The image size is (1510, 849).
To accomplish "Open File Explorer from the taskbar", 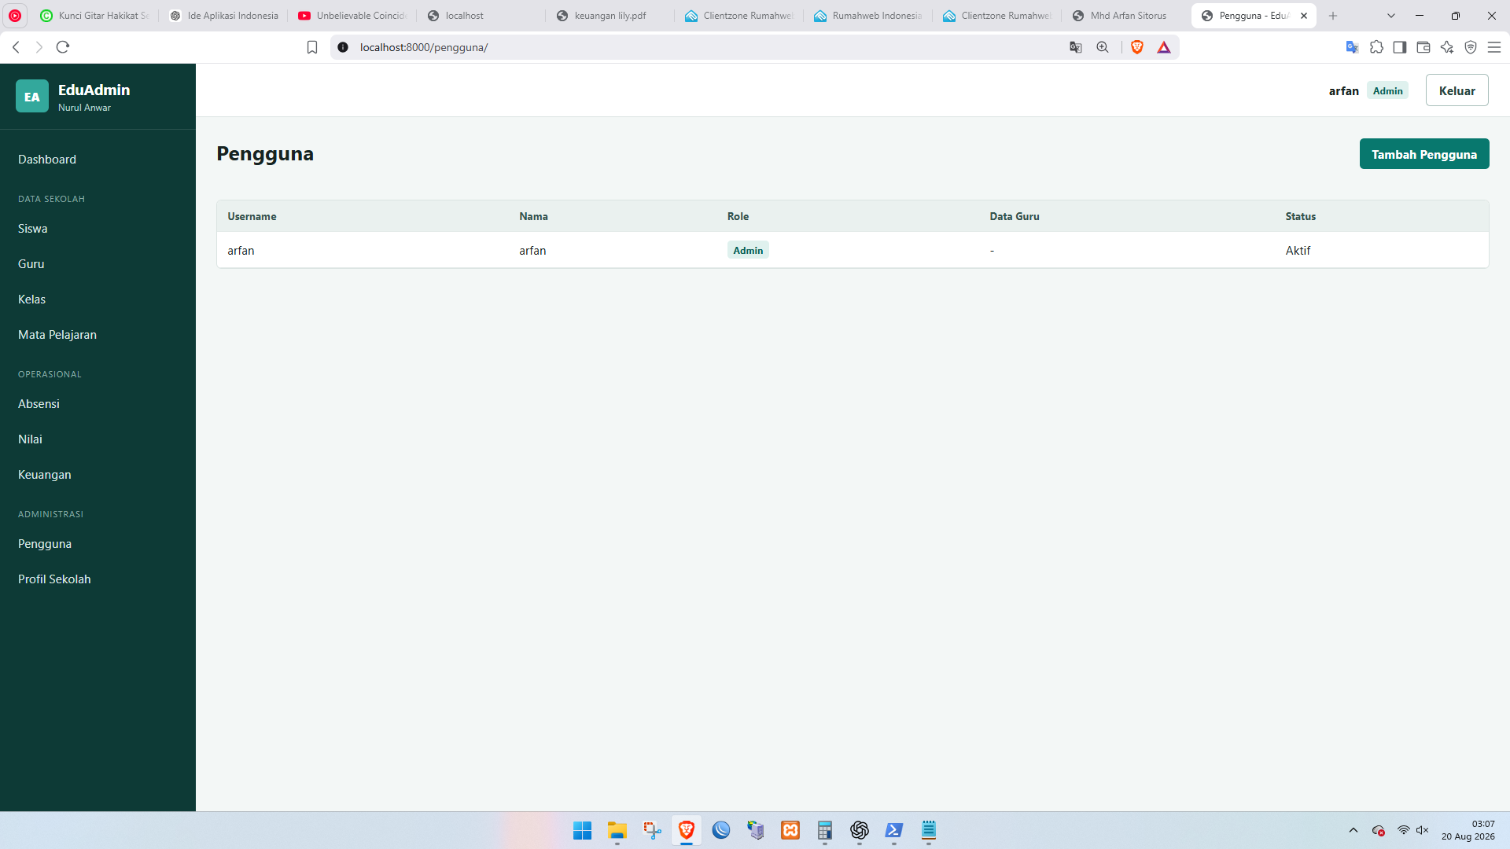I will coord(617,830).
